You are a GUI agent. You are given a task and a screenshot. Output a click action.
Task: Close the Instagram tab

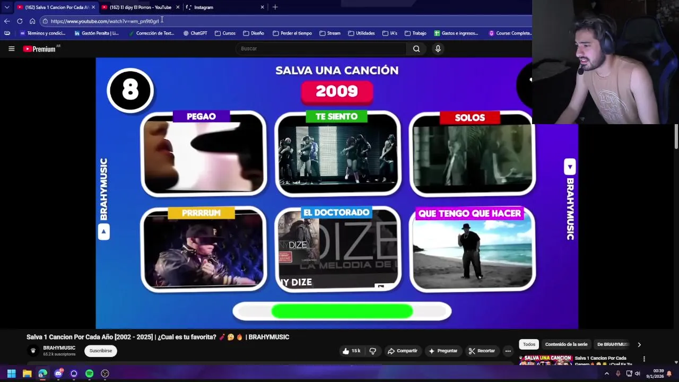click(x=262, y=7)
